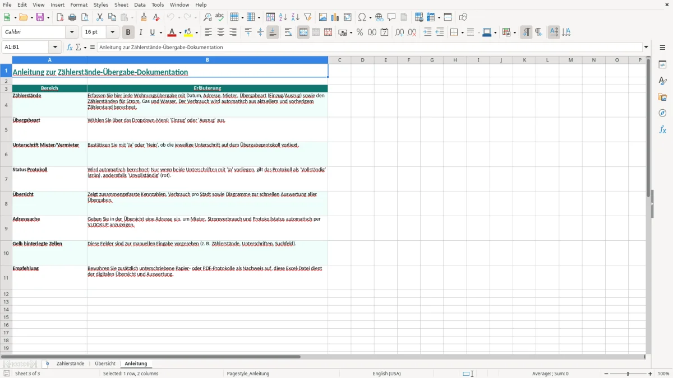Screen dimensions: 673x378
Task: Open the Font Name dropdown
Action: [x=72, y=32]
